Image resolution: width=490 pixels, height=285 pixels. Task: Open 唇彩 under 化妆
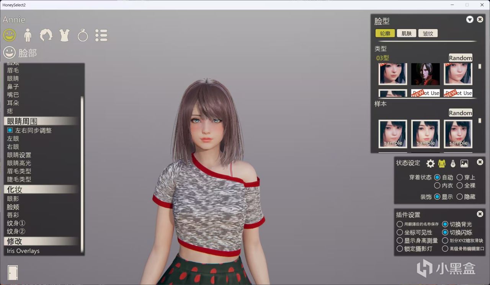(13, 215)
